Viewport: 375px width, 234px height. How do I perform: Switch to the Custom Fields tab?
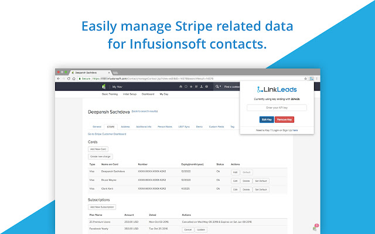pyautogui.click(x=216, y=127)
